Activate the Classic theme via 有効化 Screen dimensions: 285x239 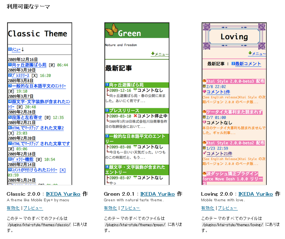pos(13,208)
